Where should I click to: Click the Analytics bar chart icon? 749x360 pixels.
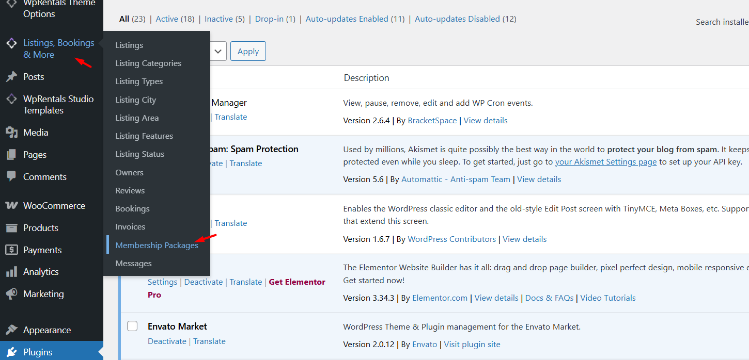11,272
